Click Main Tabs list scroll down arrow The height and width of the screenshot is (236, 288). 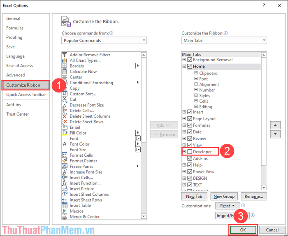(x=264, y=187)
